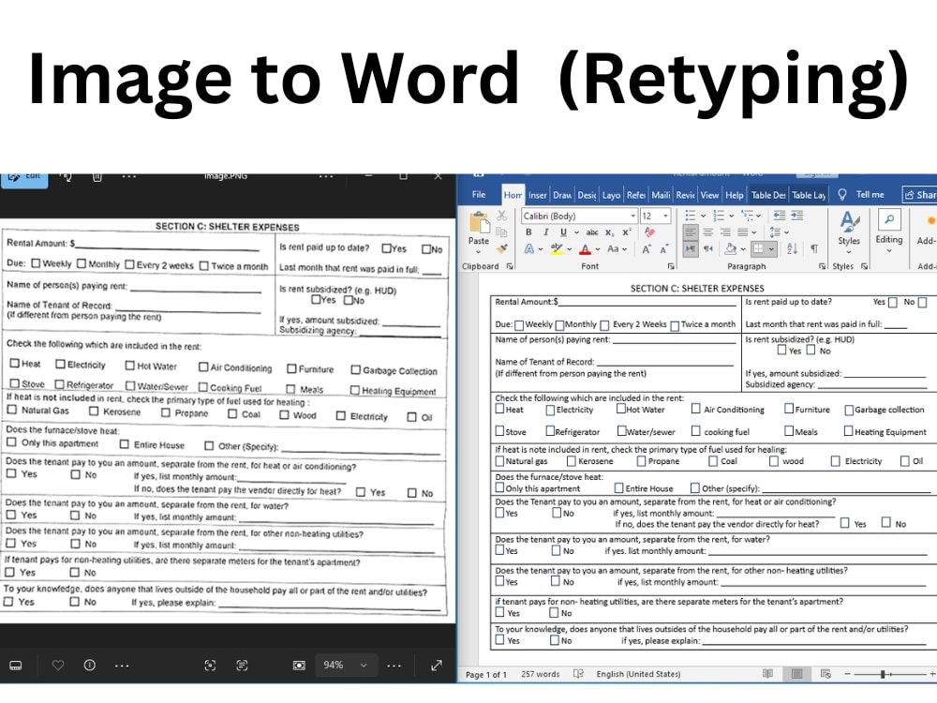Screen dimensions: 937x703
Task: Shrink font size with the smaller A icon
Action: [x=663, y=249]
